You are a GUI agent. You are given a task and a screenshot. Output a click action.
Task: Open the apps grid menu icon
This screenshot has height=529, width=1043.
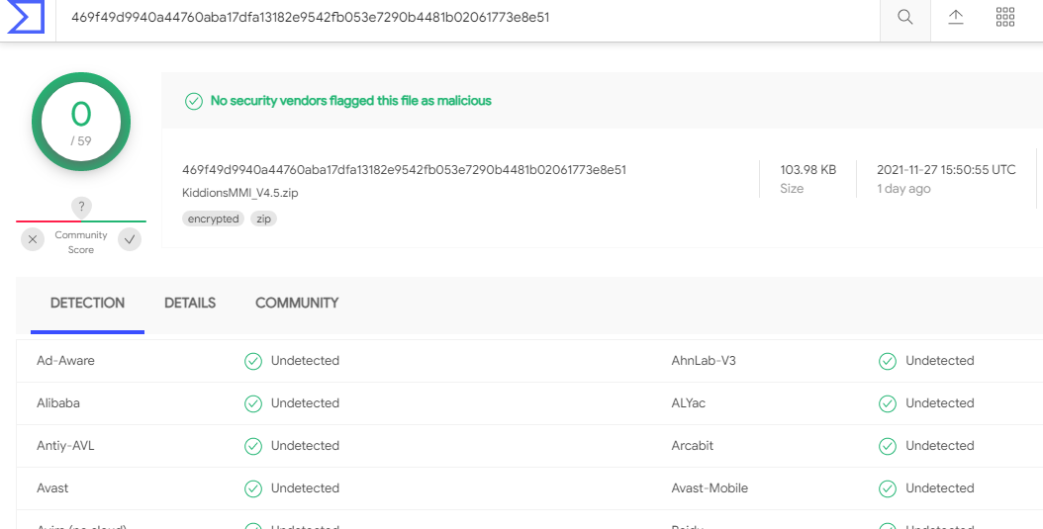1005,18
